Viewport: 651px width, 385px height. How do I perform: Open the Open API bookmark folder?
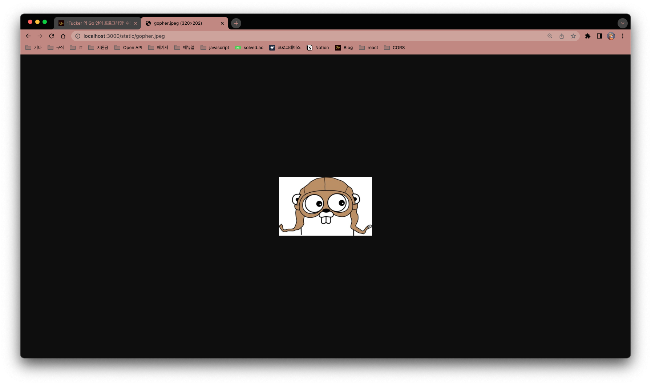click(x=128, y=48)
